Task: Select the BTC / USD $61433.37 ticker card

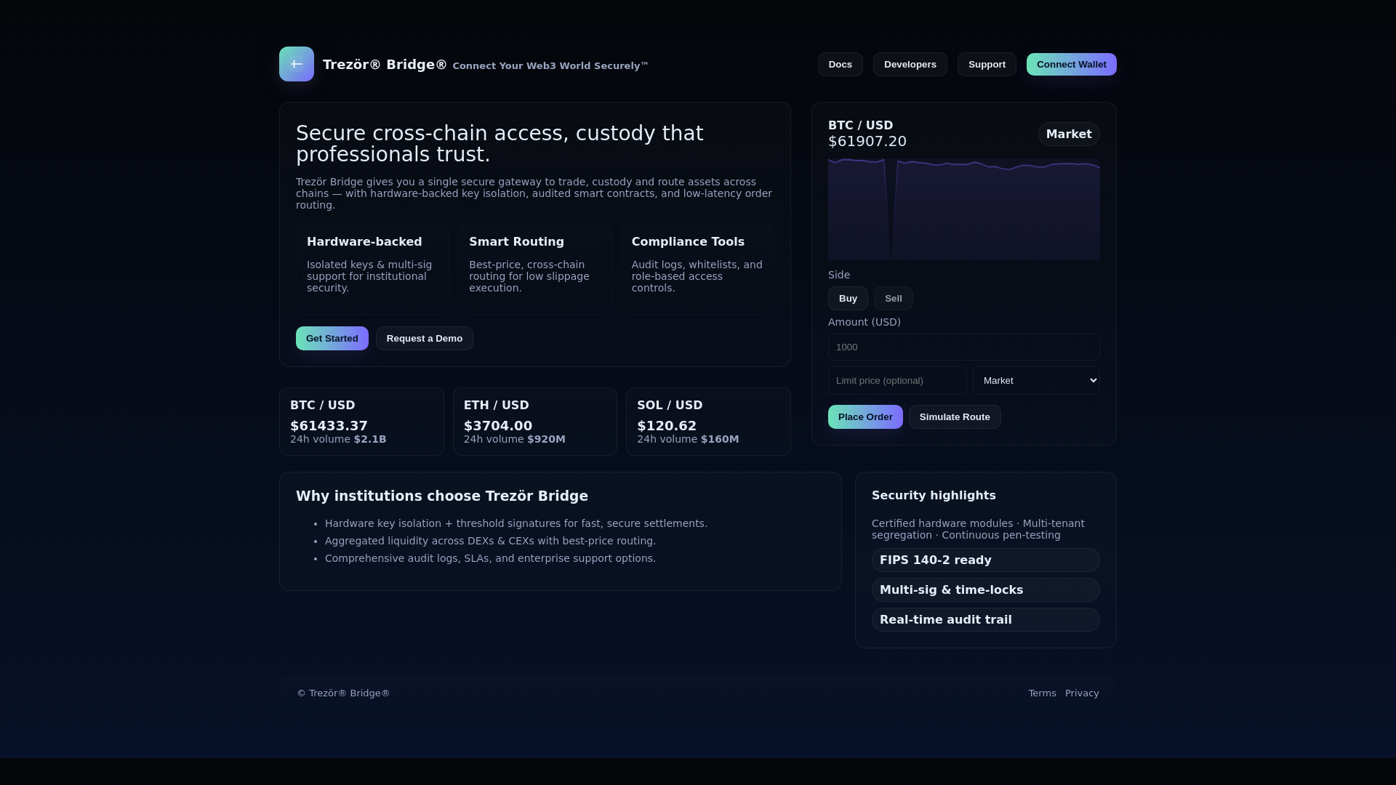Action: point(361,422)
